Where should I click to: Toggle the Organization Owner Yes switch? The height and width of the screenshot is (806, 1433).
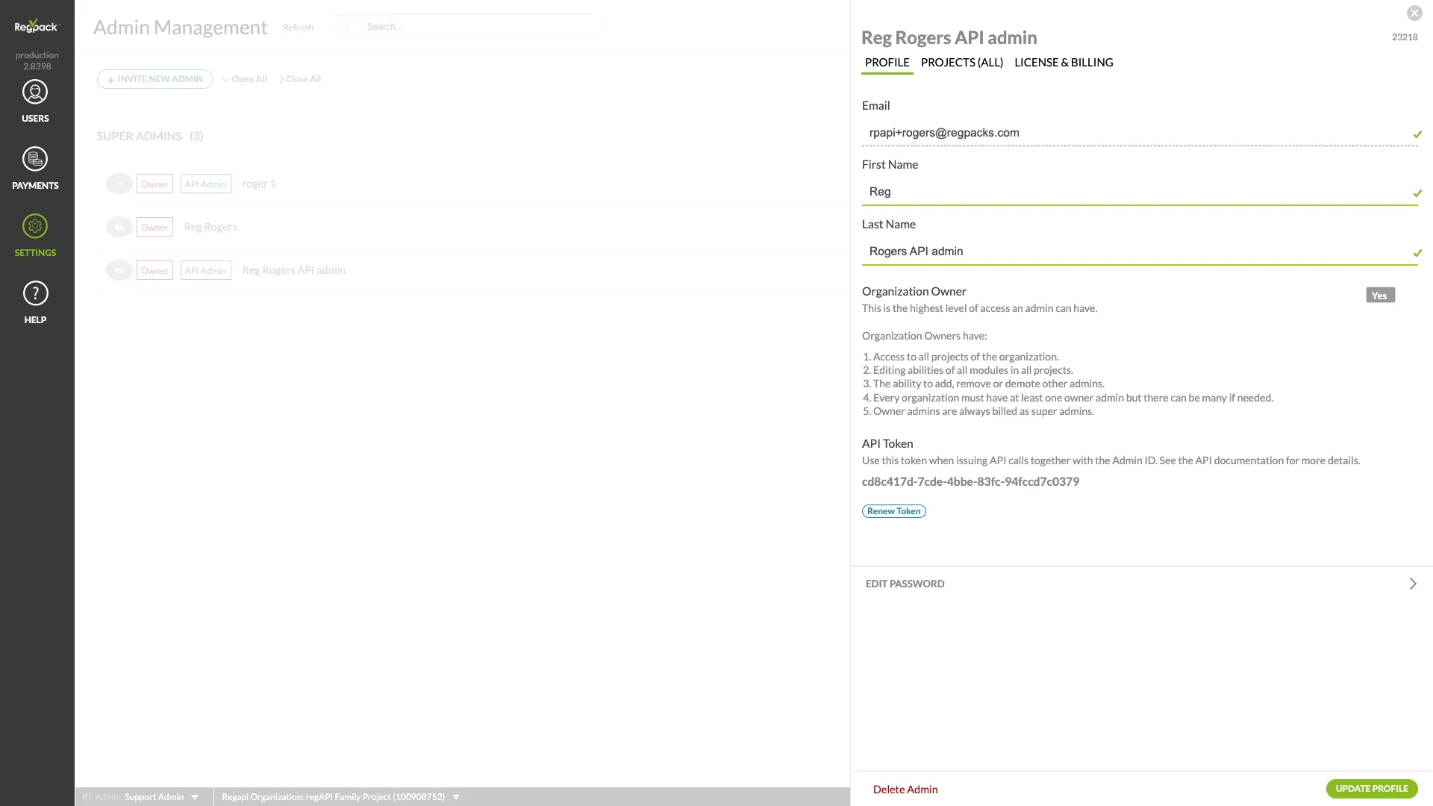[1380, 296]
